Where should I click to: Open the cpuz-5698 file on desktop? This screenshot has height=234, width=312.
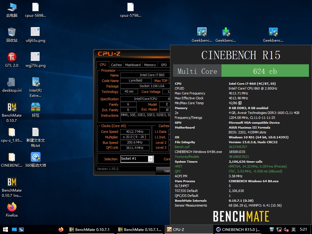(35, 10)
